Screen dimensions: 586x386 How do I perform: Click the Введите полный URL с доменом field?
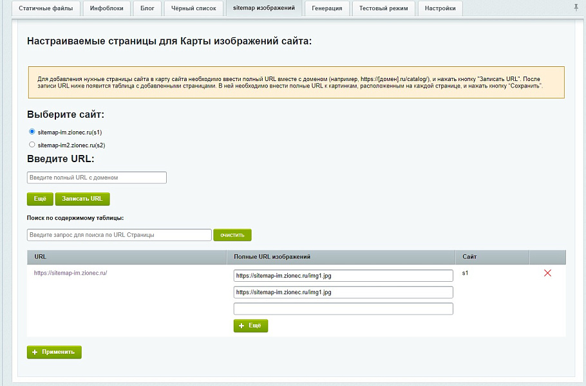tap(96, 177)
